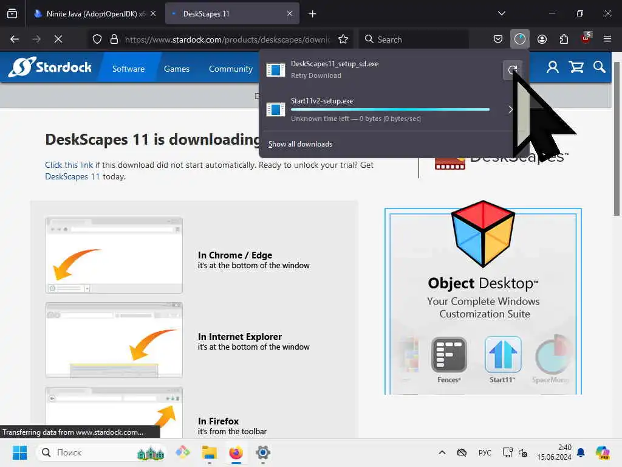Go back to previous page
The image size is (622, 467).
(15, 39)
